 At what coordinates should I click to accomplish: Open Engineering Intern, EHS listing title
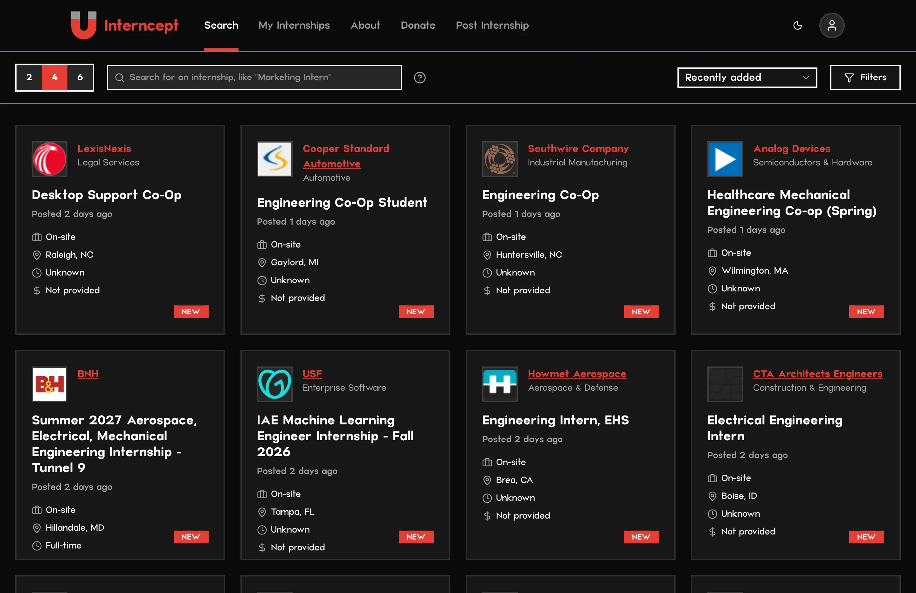point(555,420)
